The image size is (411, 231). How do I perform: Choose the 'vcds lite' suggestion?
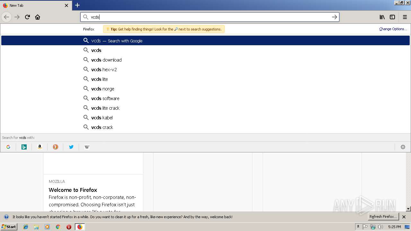(x=205, y=79)
